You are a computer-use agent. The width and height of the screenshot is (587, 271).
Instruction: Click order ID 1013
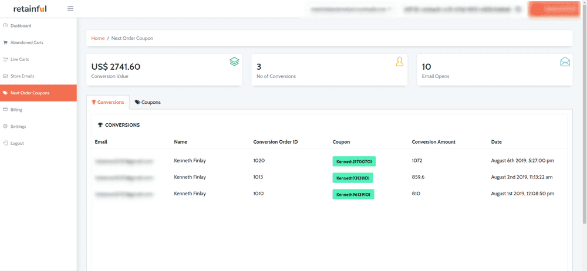258,177
